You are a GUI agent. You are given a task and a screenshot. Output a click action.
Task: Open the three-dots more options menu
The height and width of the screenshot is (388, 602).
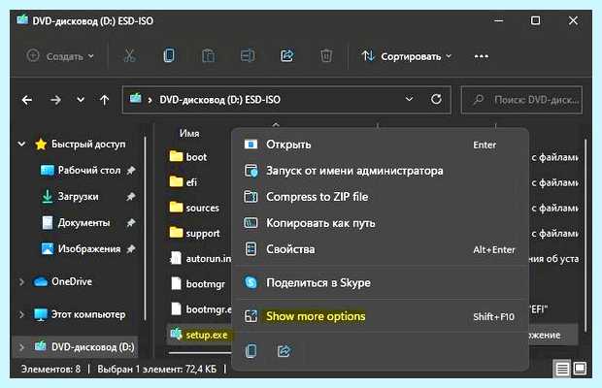click(x=481, y=56)
